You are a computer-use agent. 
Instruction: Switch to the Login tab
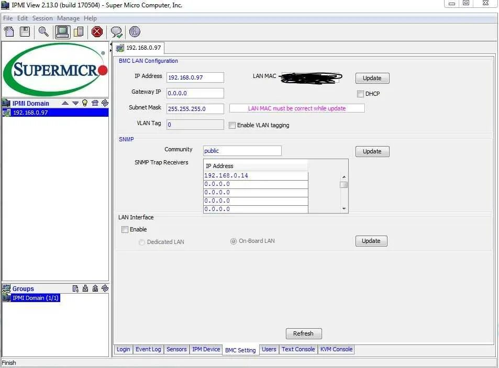click(123, 349)
